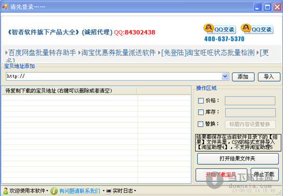283x196 pixels.
Task: Click the application icon in title bar
Action: coord(5,7)
